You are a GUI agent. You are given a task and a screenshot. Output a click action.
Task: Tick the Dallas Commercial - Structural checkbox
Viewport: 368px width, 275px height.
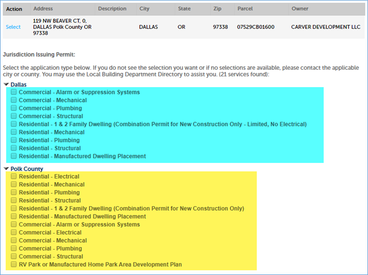point(14,116)
